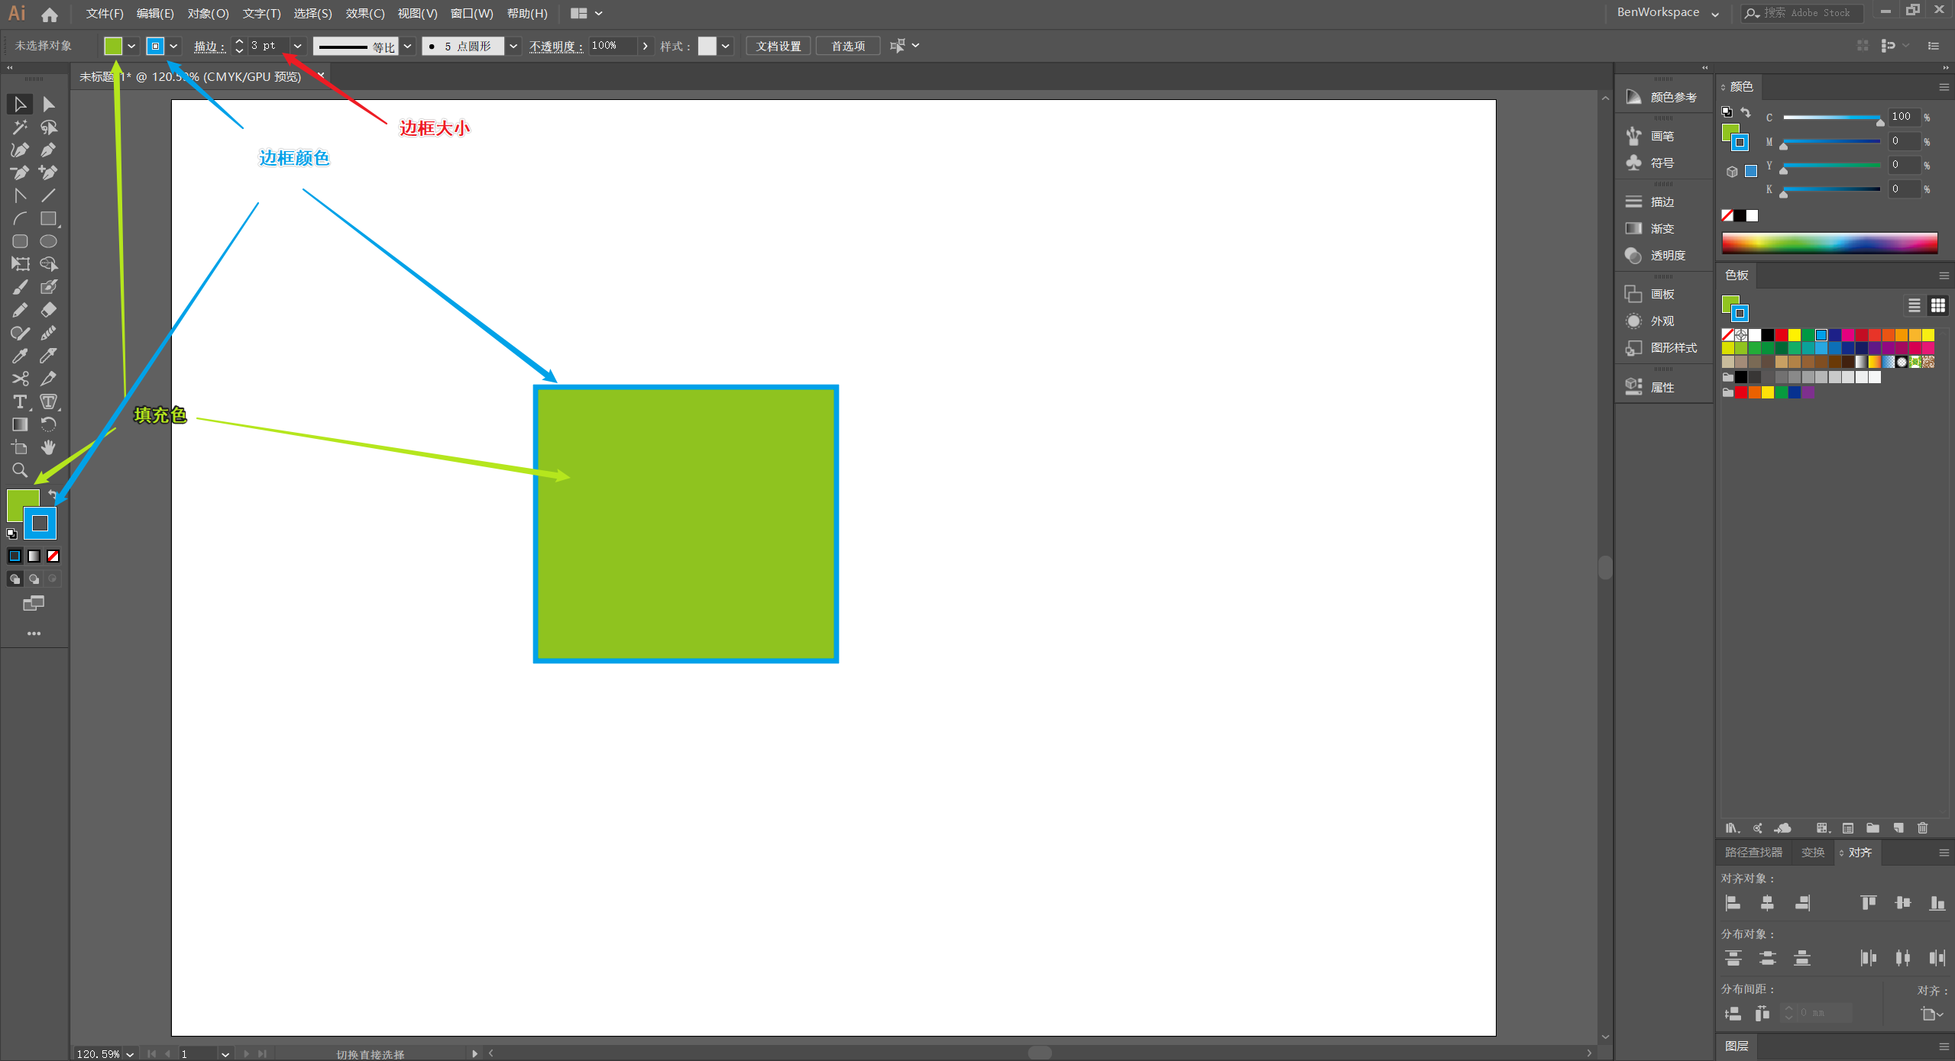Select the Eraser tool
This screenshot has width=1955, height=1061.
48,310
